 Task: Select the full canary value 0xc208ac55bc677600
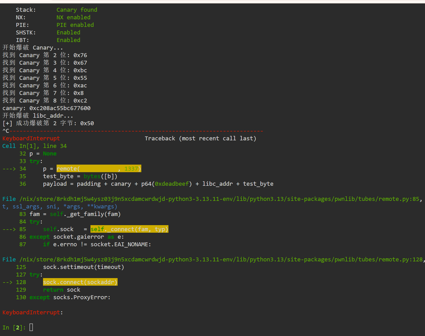[x=60, y=108]
